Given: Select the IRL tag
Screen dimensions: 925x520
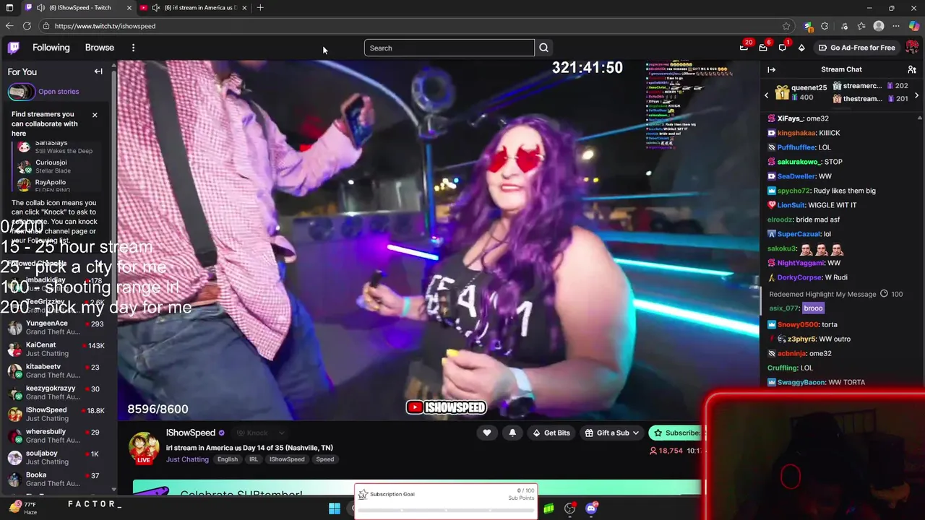Looking at the screenshot, I should [x=254, y=459].
